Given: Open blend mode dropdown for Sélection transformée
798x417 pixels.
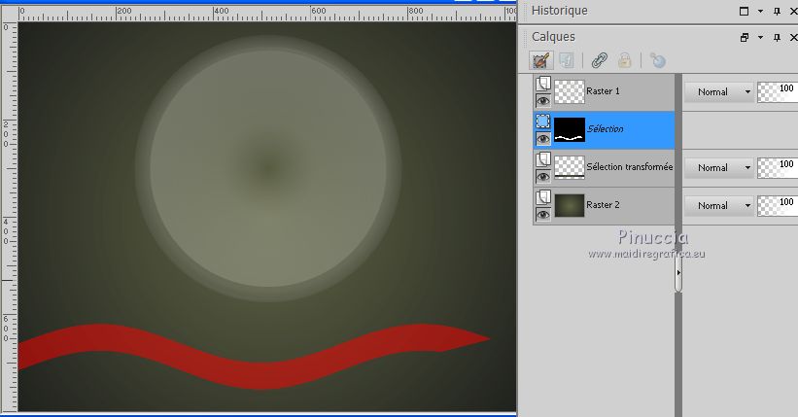Looking at the screenshot, I should (718, 167).
